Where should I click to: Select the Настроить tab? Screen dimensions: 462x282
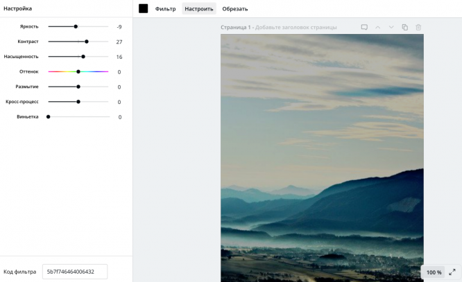click(198, 9)
